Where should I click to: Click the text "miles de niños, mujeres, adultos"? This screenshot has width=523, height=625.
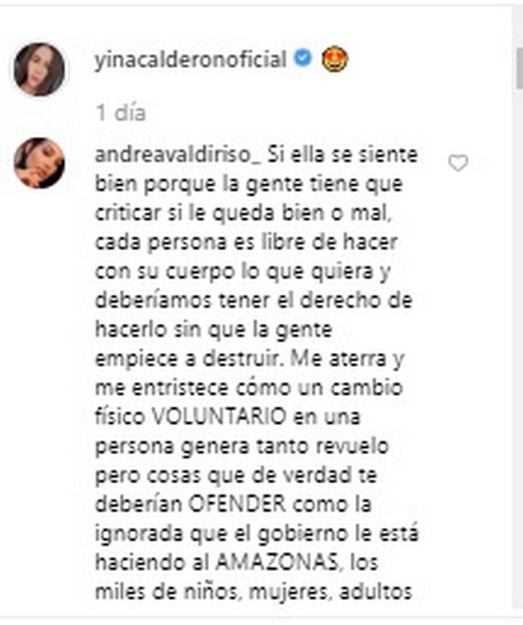(253, 593)
